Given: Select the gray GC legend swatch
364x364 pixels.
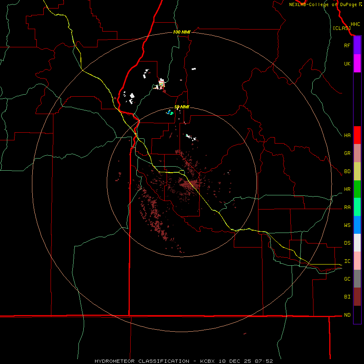Looking at the screenshot, I should coord(357,279).
